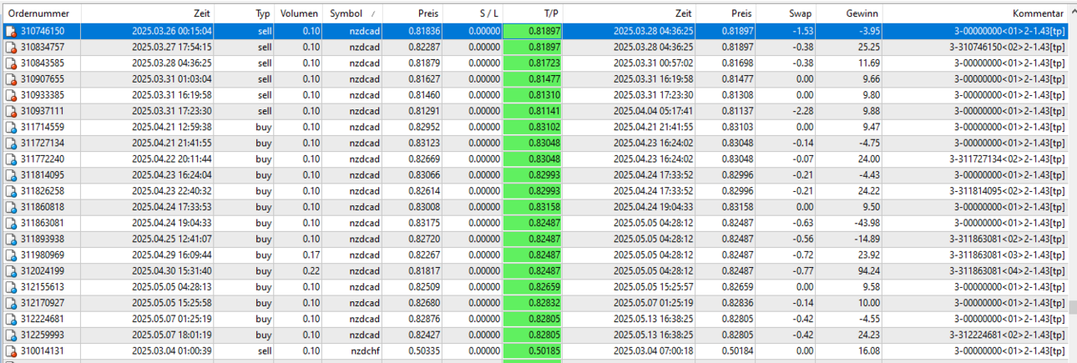Click the swap value -1.53

point(802,32)
